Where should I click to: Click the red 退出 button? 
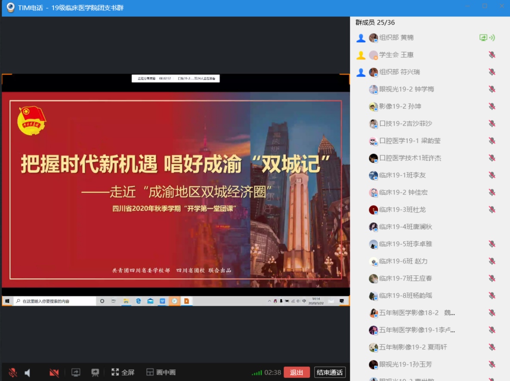(297, 372)
